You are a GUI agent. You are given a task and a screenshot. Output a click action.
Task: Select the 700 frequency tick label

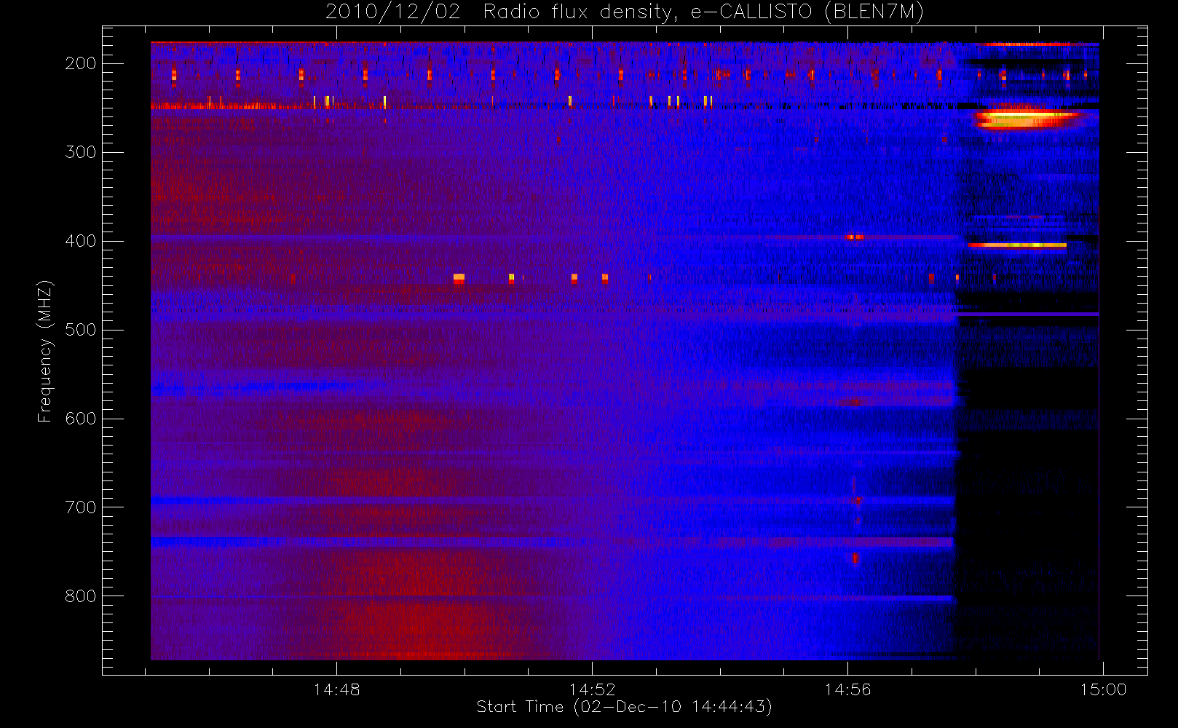[80, 507]
